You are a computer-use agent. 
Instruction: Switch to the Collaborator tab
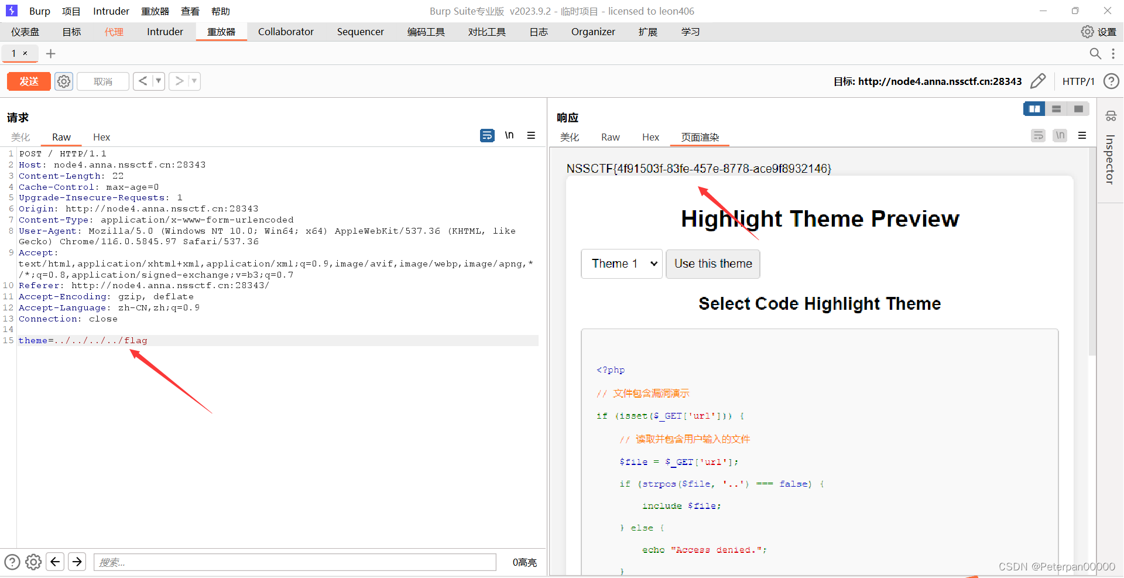pyautogui.click(x=286, y=32)
